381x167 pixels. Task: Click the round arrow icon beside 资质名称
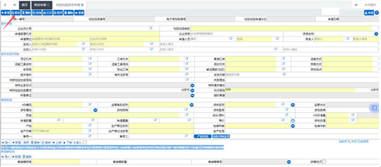click(376, 34)
